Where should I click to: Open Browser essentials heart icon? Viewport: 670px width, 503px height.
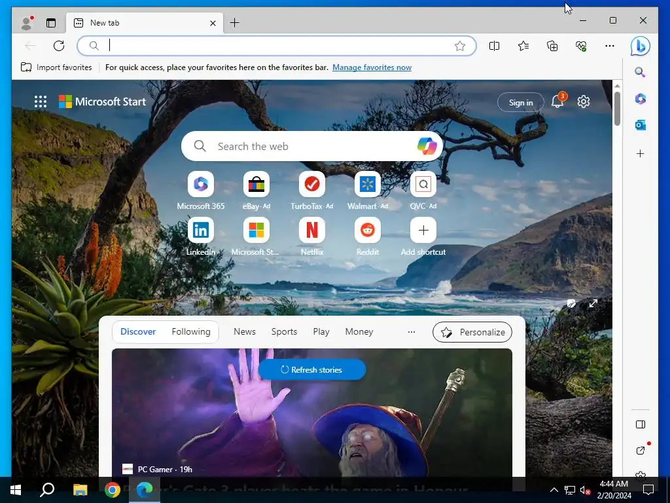pyautogui.click(x=581, y=46)
